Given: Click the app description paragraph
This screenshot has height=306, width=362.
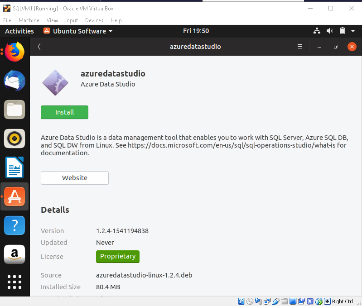Looking at the screenshot, I should (194, 145).
